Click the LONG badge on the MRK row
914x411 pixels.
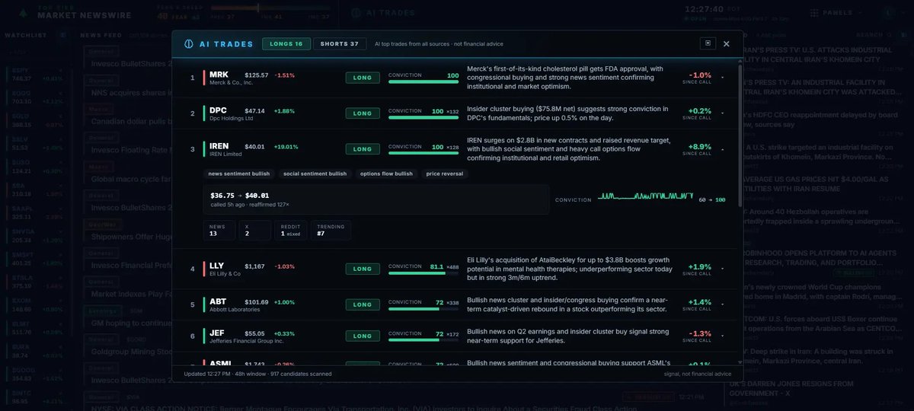[x=363, y=77]
